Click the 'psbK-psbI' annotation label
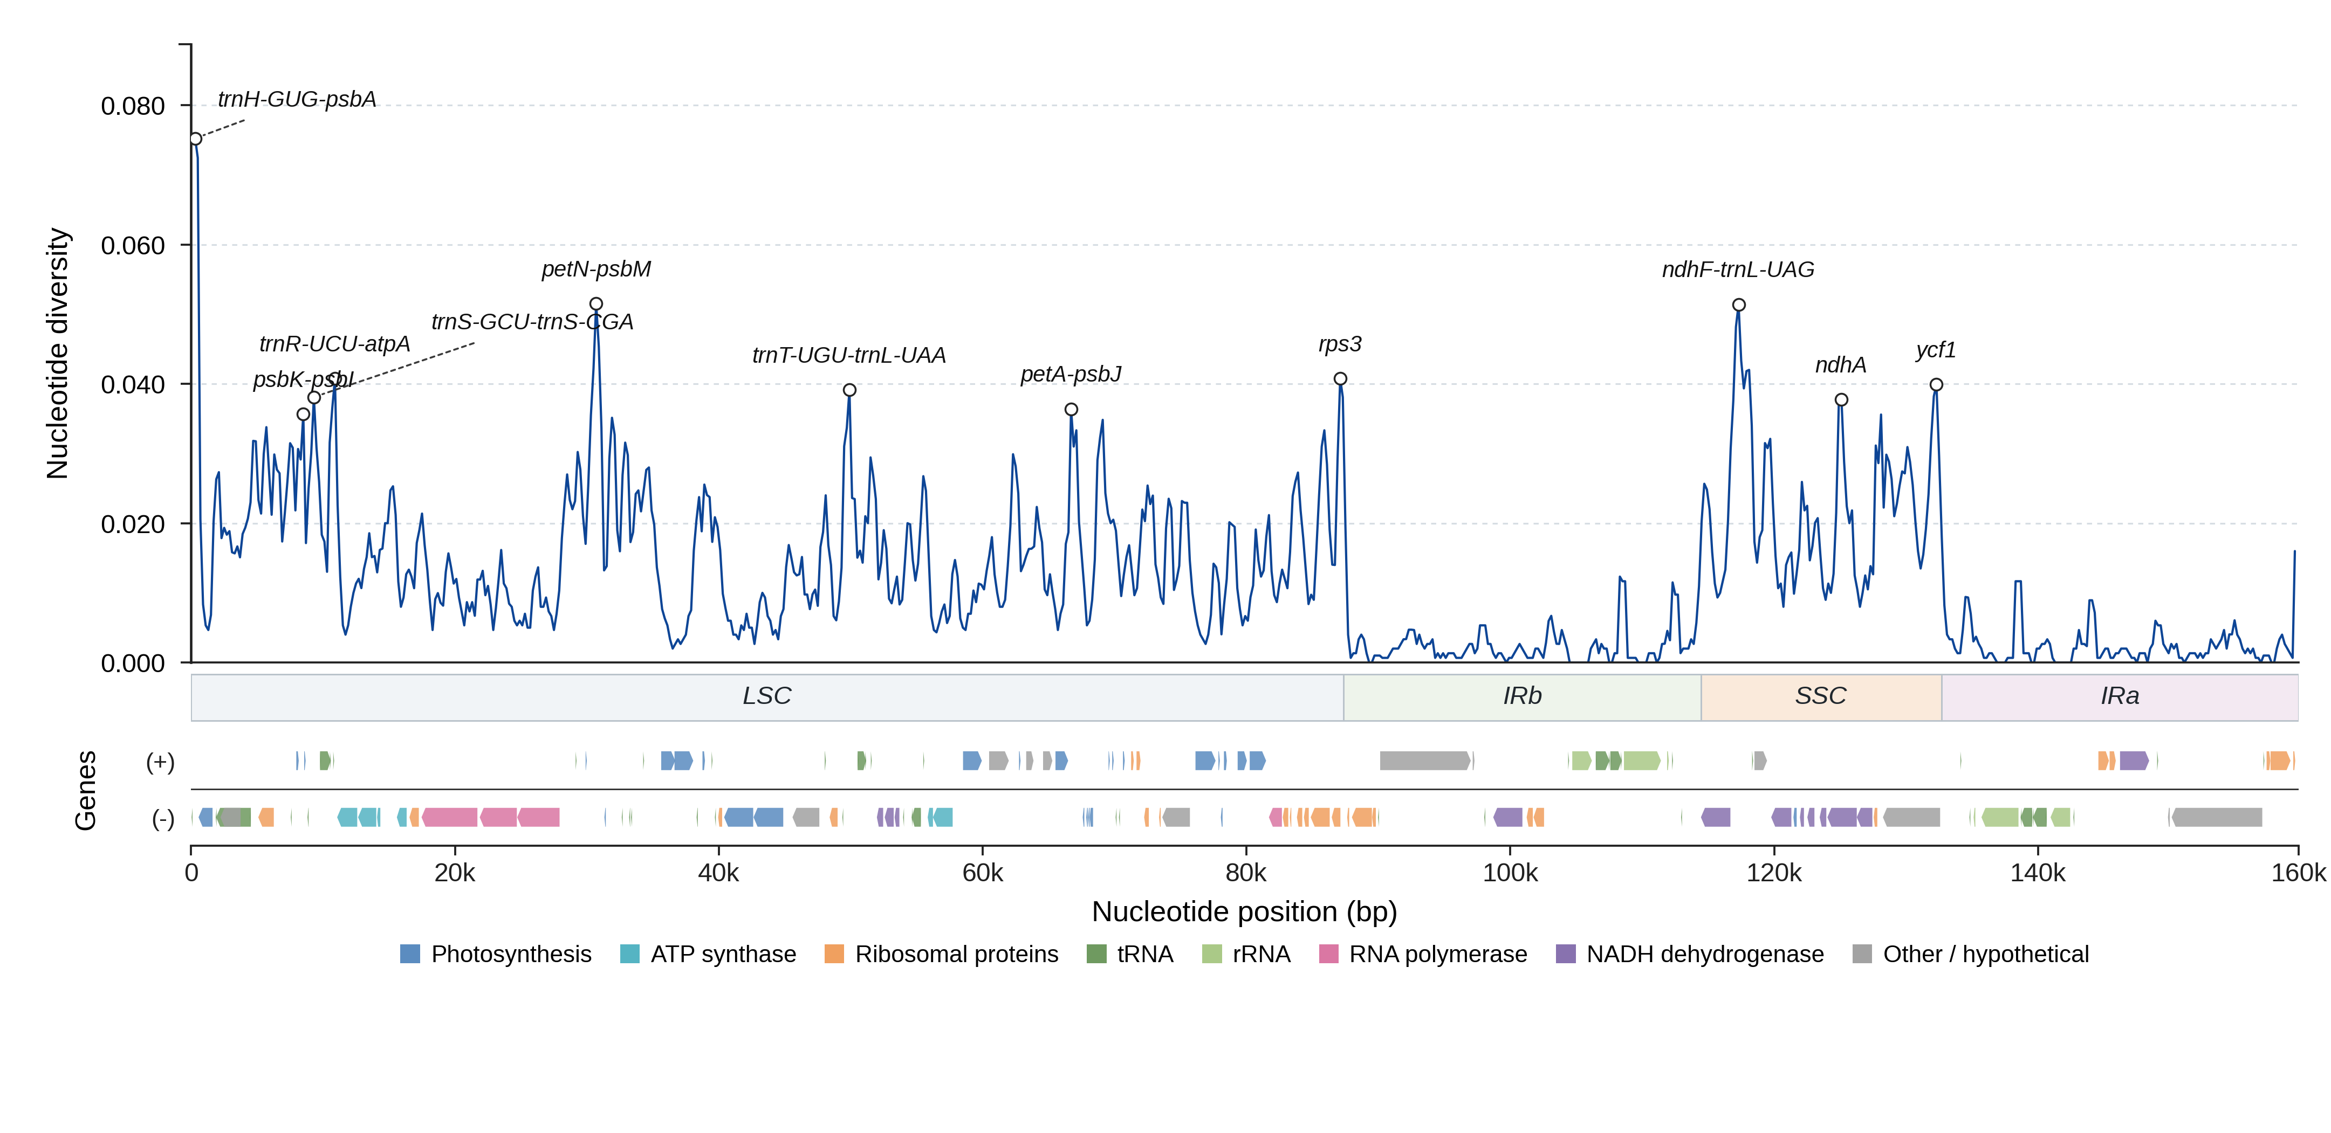The height and width of the screenshot is (1133, 2331). coord(303,379)
